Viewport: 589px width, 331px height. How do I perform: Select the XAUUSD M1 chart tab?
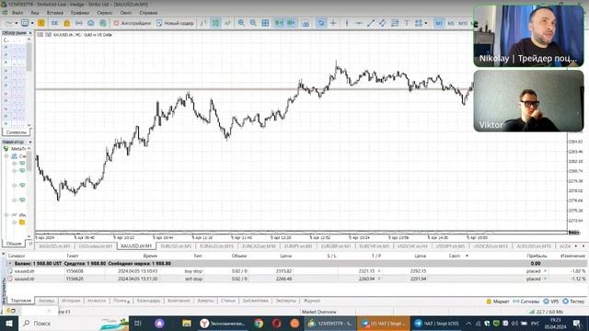(x=136, y=246)
